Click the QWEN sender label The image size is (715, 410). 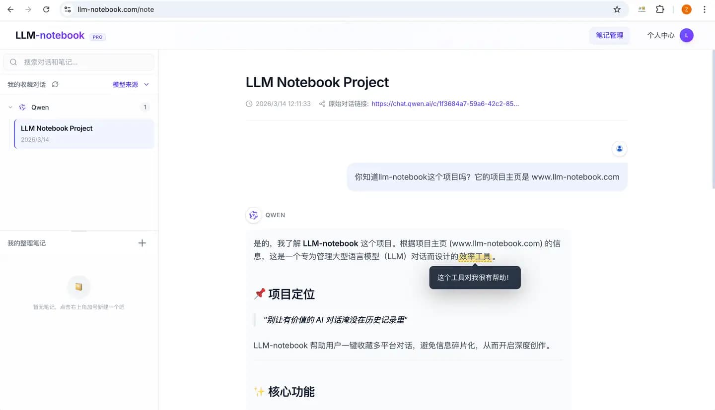coord(275,215)
